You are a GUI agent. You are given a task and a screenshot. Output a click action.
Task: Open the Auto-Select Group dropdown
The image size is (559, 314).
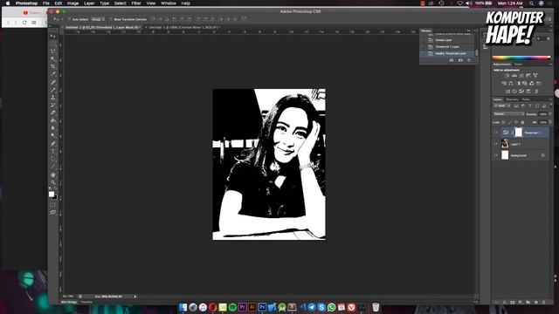(98, 19)
